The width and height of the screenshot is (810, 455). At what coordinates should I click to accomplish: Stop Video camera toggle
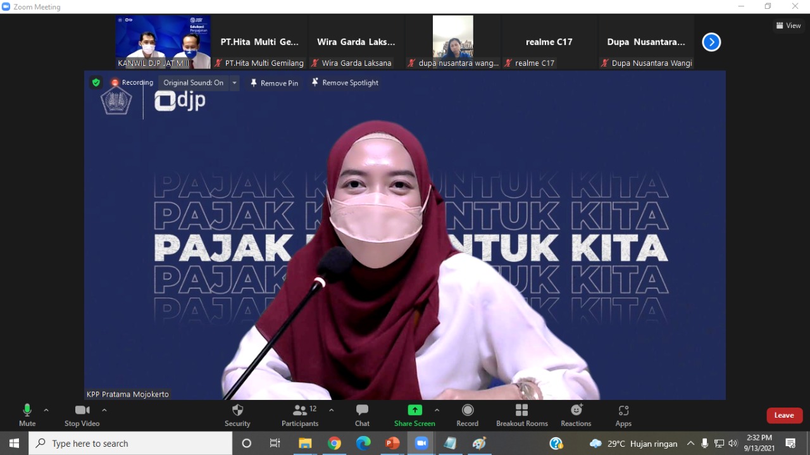click(82, 415)
